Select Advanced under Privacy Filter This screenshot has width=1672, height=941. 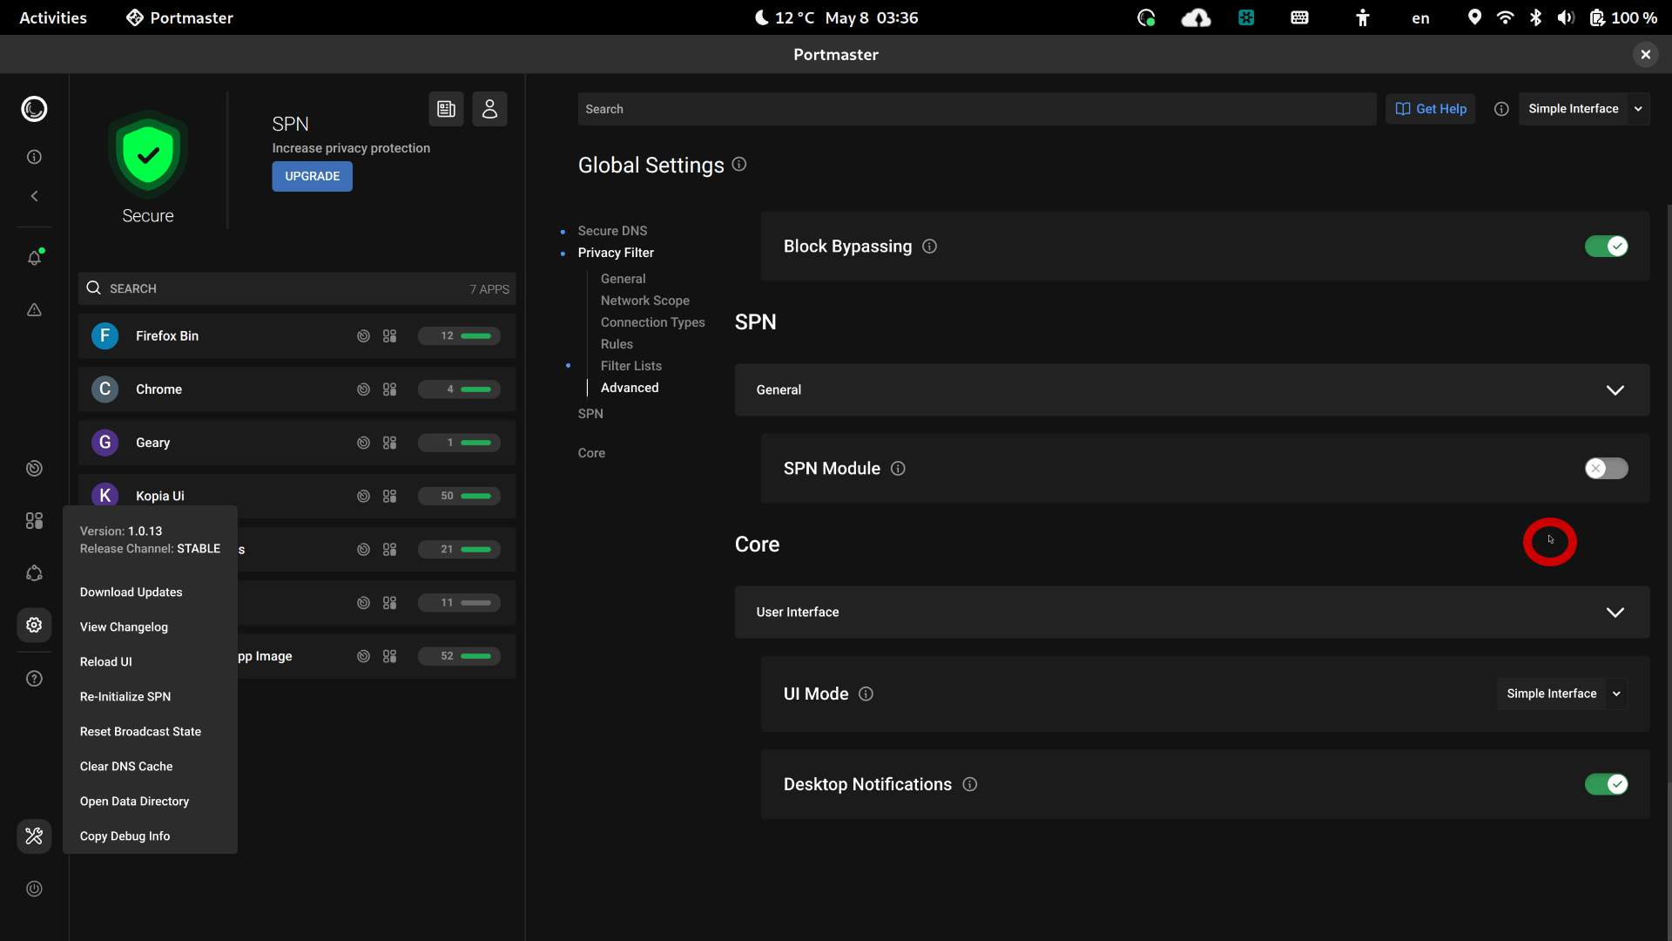tap(630, 388)
